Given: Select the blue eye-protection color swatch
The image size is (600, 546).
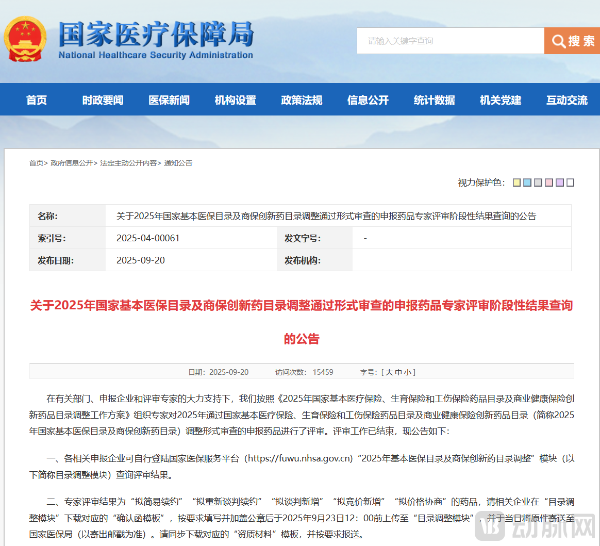Looking at the screenshot, I should pos(528,183).
